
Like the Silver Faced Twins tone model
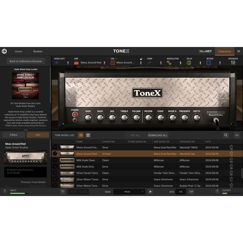point(231,172)
